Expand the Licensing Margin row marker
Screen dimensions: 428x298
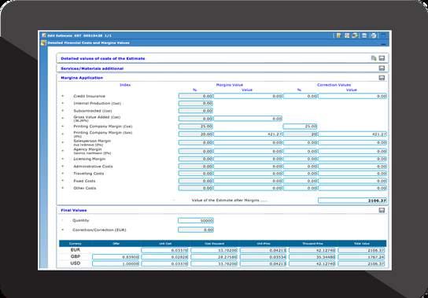(62, 159)
